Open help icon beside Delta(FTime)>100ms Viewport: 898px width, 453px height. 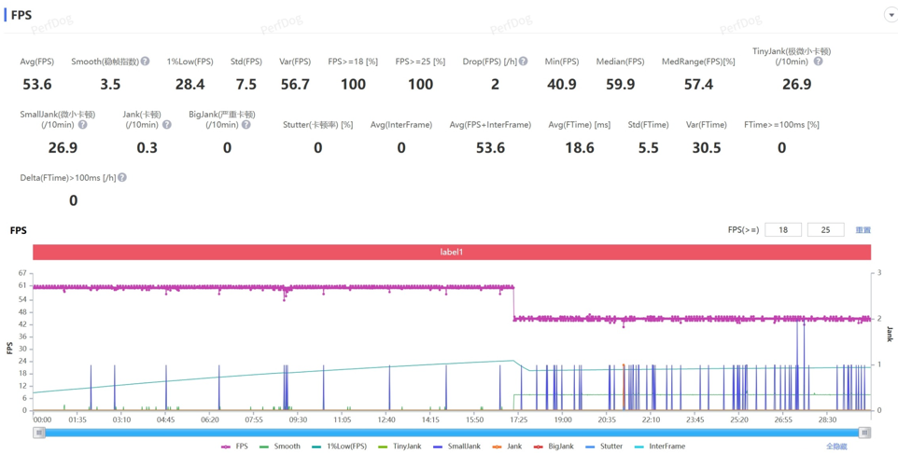[x=122, y=178]
